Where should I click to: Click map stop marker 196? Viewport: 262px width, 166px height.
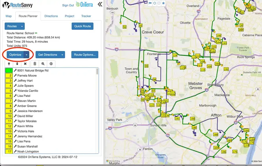(219, 36)
